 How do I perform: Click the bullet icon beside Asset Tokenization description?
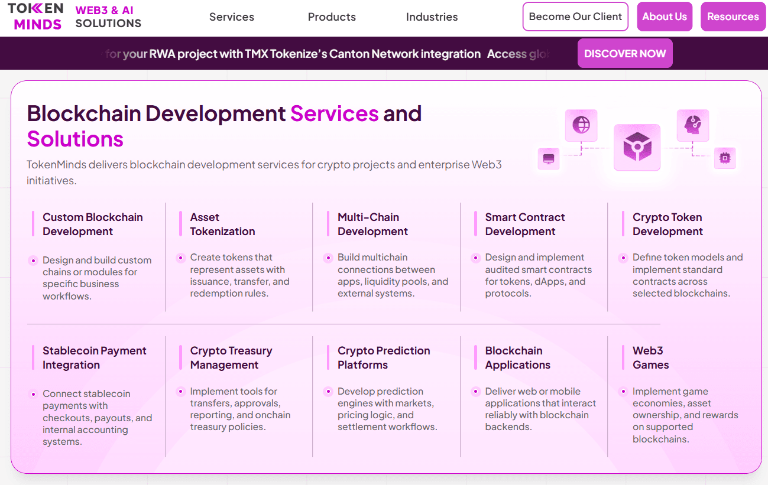(x=180, y=258)
